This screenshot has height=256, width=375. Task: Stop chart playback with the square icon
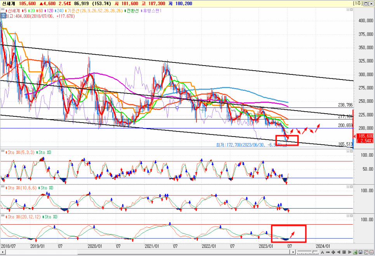coord(344,252)
